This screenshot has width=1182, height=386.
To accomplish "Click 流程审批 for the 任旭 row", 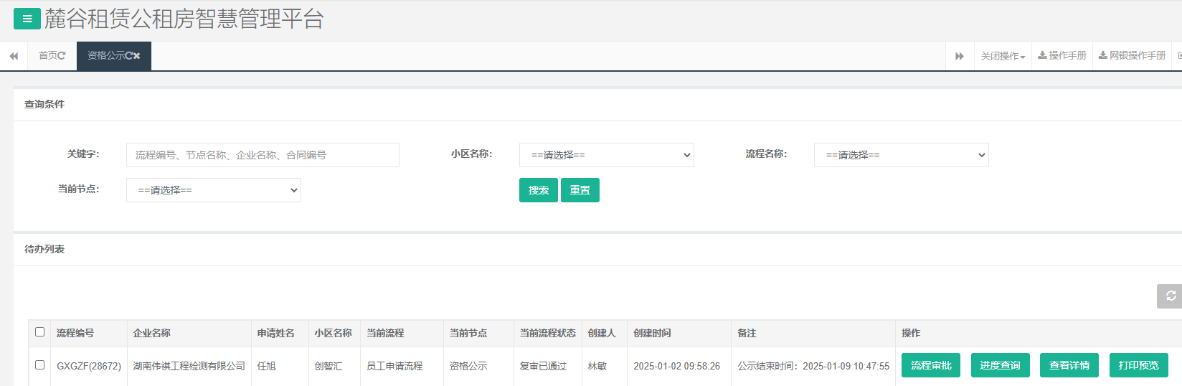I will 930,365.
